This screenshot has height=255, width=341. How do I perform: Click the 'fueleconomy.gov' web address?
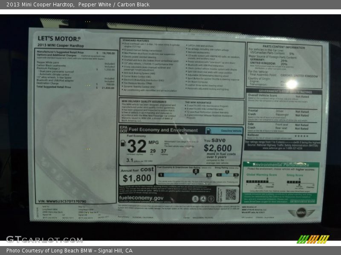click(141, 198)
